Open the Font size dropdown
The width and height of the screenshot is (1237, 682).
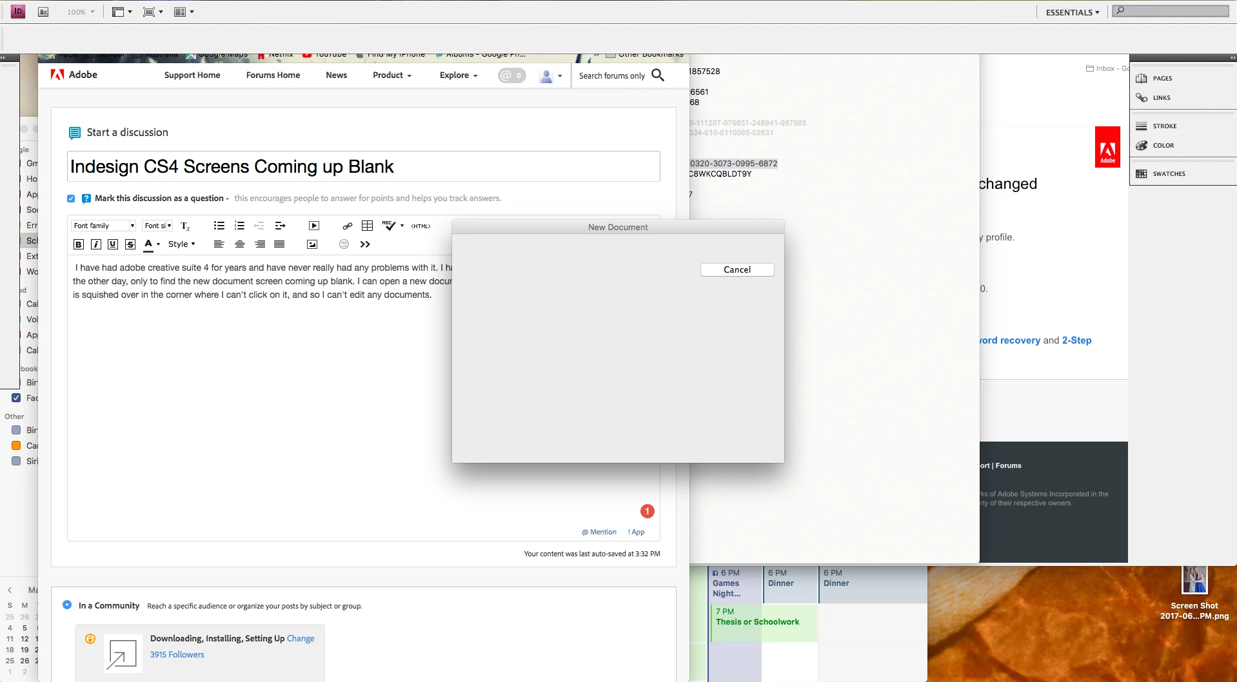158,226
